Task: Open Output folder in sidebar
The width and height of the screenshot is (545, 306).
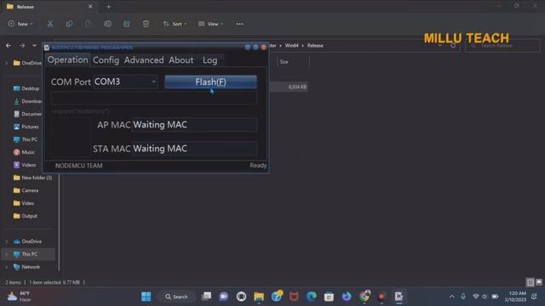Action: (x=26, y=216)
